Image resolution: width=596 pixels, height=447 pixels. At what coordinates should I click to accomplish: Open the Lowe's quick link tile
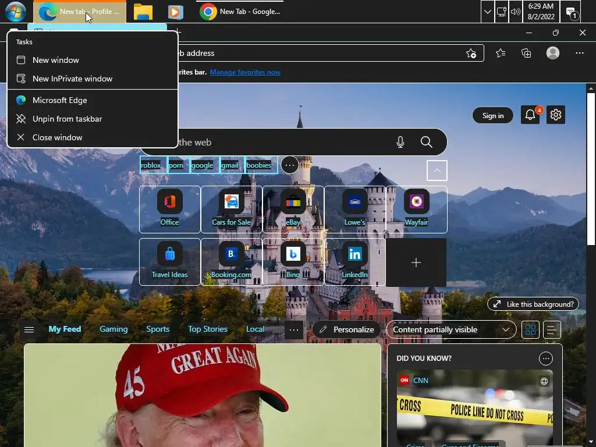354,210
